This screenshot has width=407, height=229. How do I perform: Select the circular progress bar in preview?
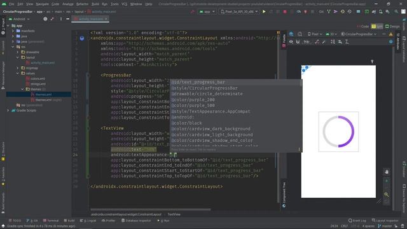pyautogui.click(x=338, y=132)
